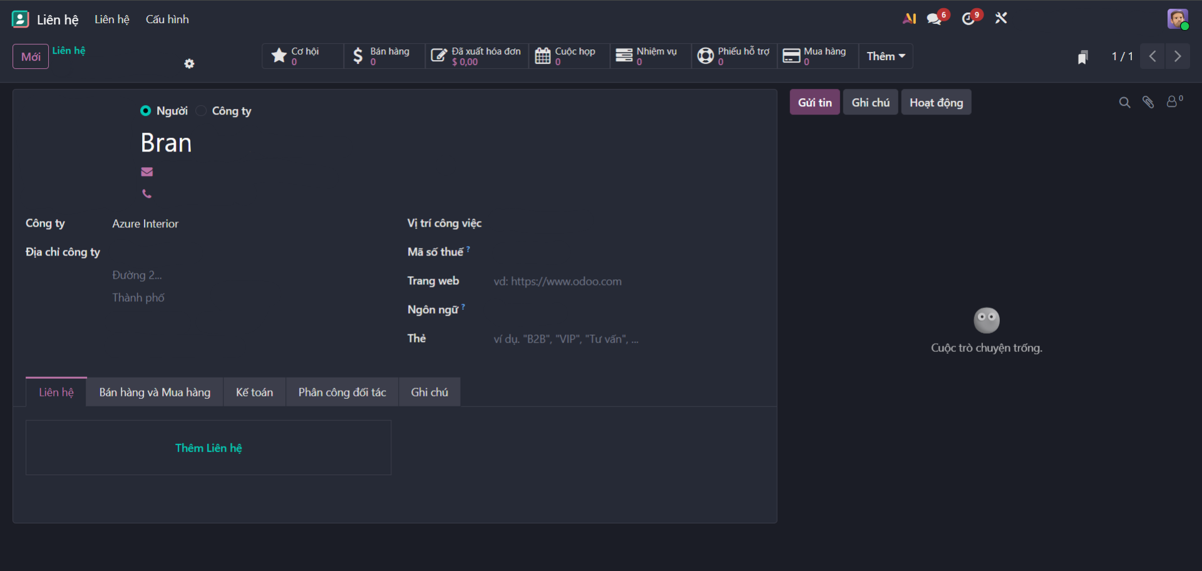Switch to Bán hàng và Mua hàng tab
This screenshot has height=571, width=1202.
tap(155, 393)
